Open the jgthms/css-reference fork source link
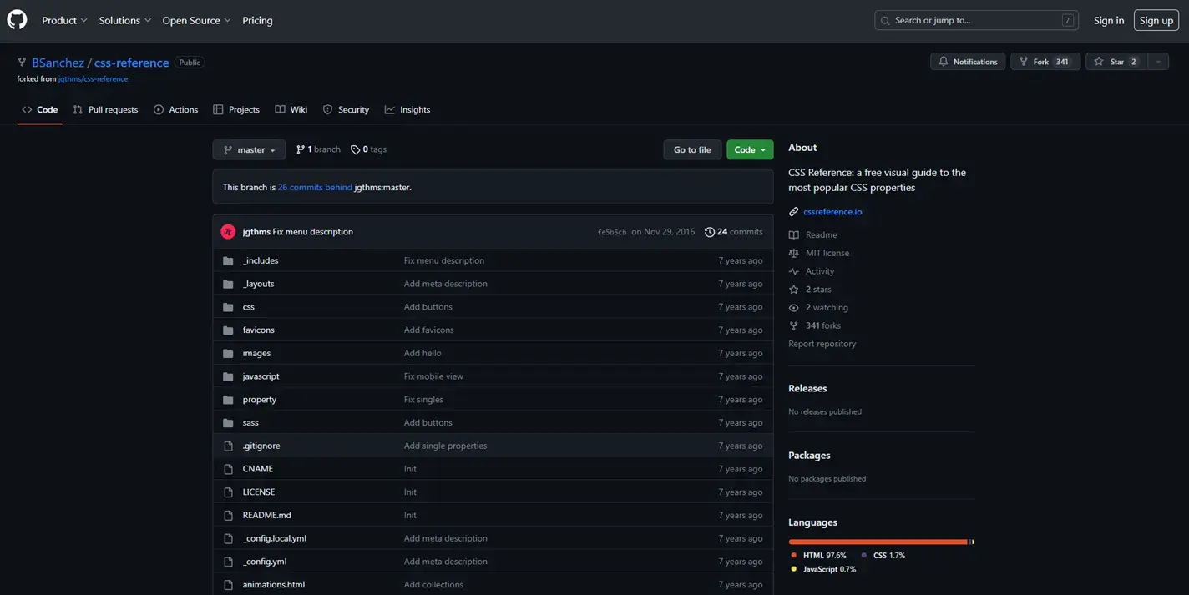This screenshot has height=595, width=1189. (x=93, y=79)
